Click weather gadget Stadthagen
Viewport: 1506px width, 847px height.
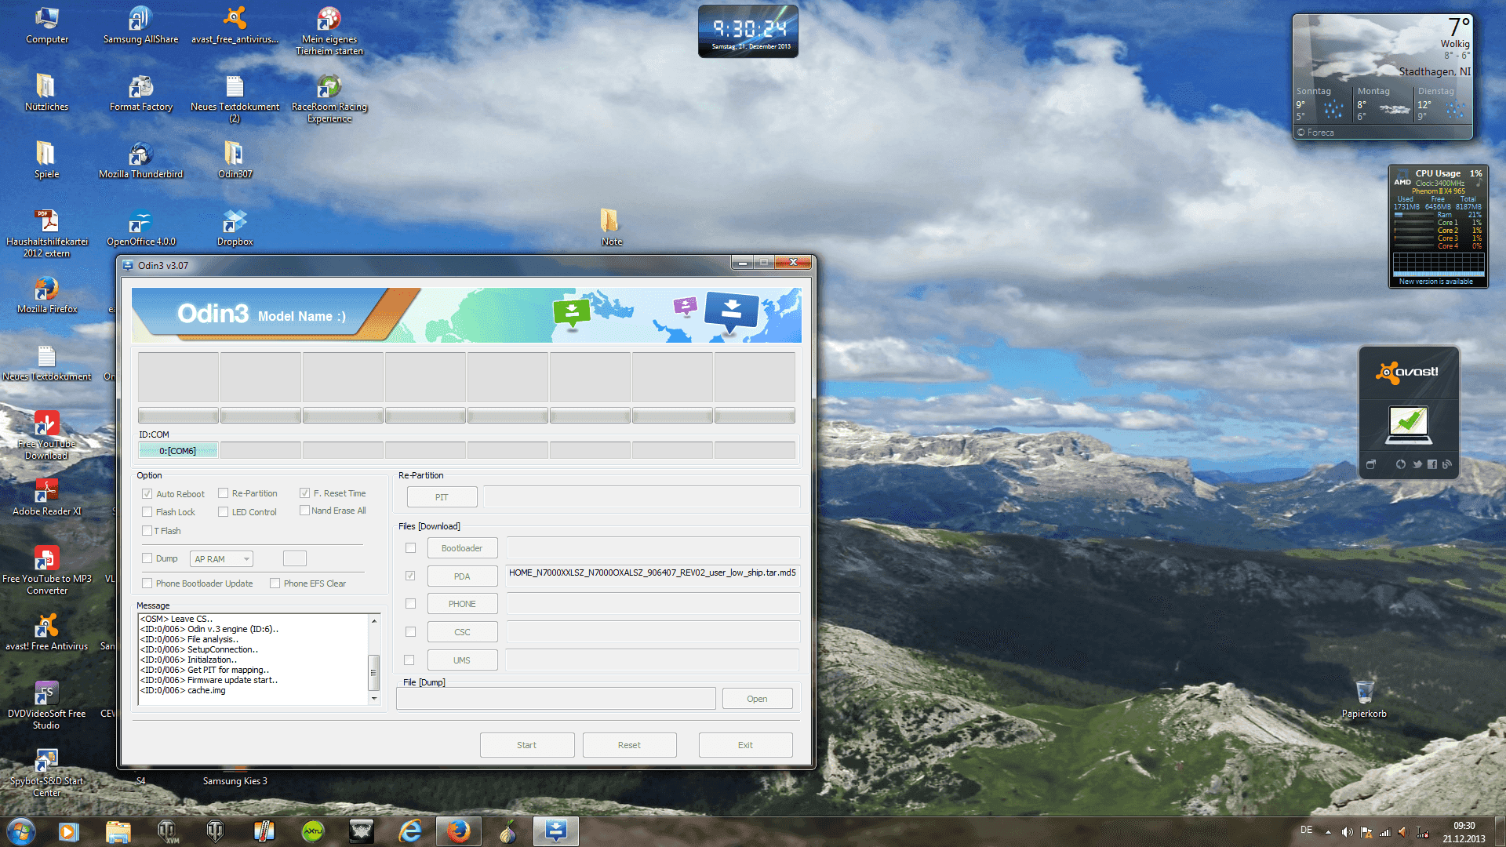[x=1382, y=77]
